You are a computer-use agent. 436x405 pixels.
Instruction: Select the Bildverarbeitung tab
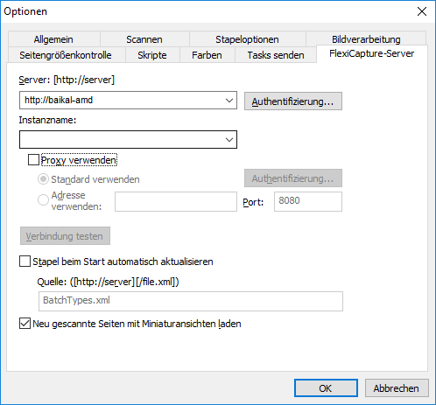pos(366,39)
